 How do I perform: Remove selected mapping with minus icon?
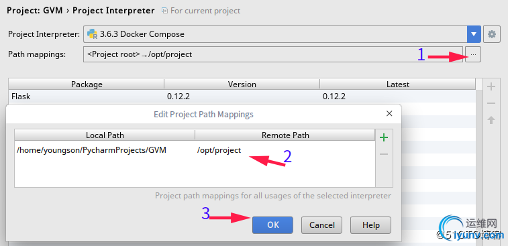(x=384, y=154)
